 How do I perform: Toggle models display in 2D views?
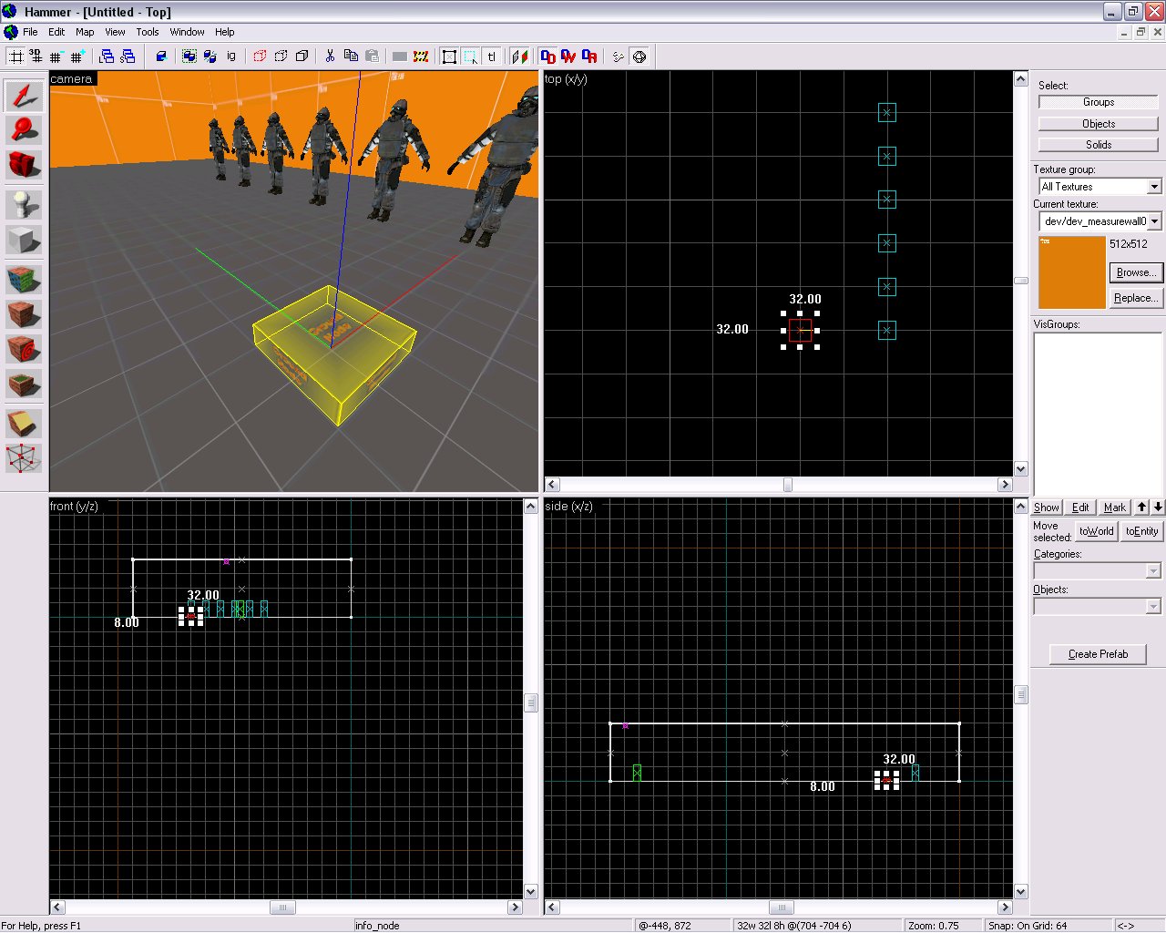click(x=639, y=56)
